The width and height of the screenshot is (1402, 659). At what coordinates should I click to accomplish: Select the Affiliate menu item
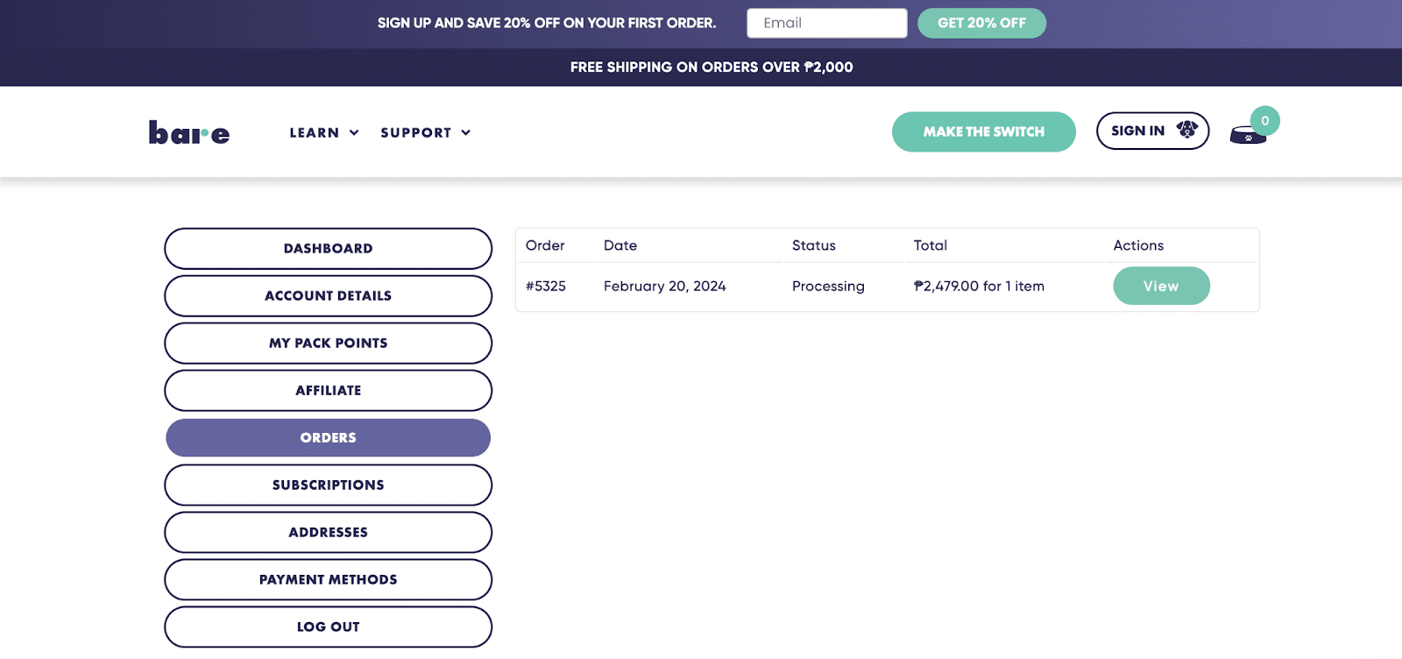point(328,391)
